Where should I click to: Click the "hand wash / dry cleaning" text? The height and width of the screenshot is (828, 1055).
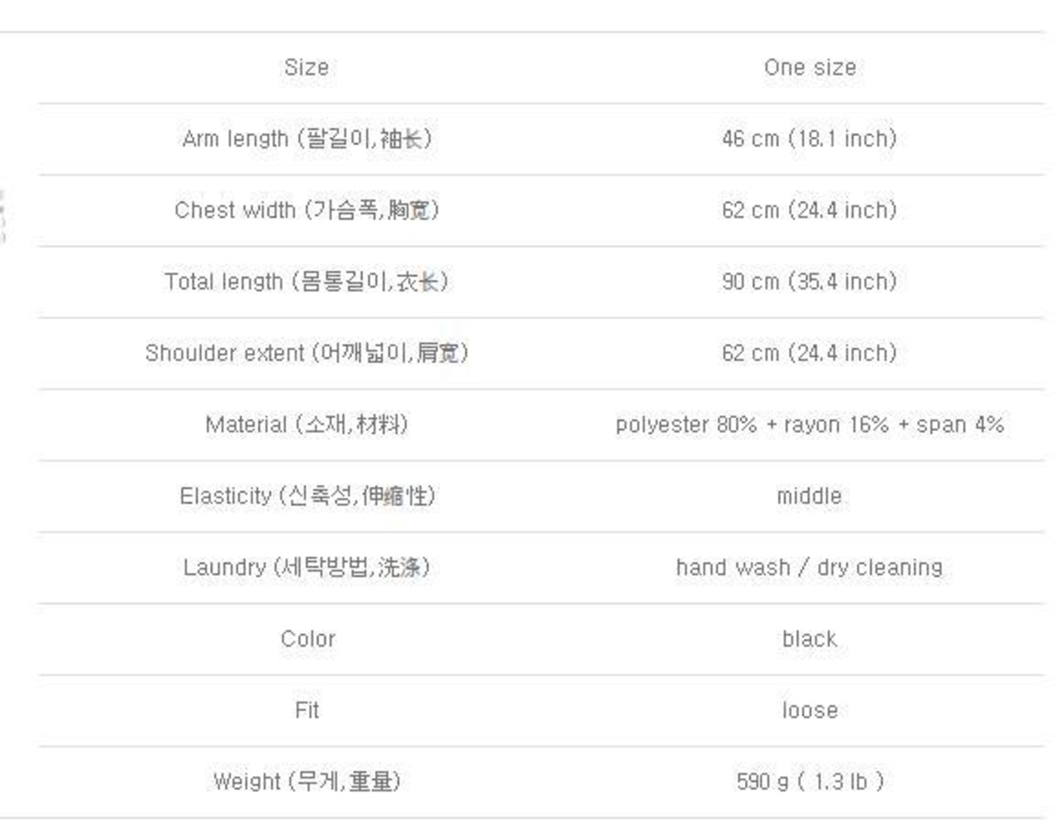[809, 567]
